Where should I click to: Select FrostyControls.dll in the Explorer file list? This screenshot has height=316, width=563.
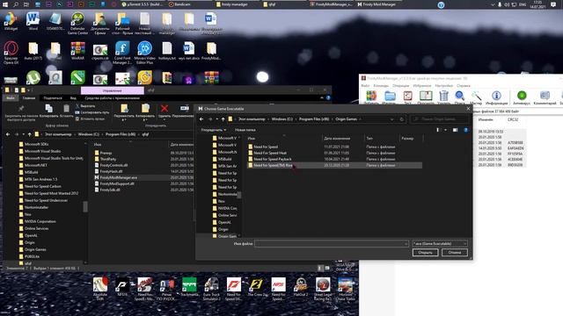coord(113,165)
